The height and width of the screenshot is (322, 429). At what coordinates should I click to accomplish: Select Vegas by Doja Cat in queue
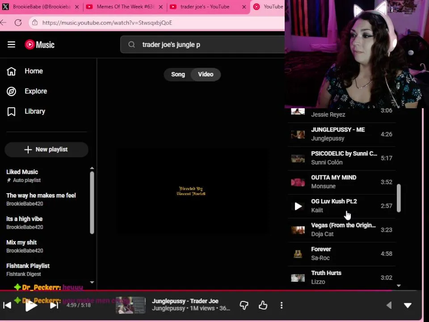342,230
